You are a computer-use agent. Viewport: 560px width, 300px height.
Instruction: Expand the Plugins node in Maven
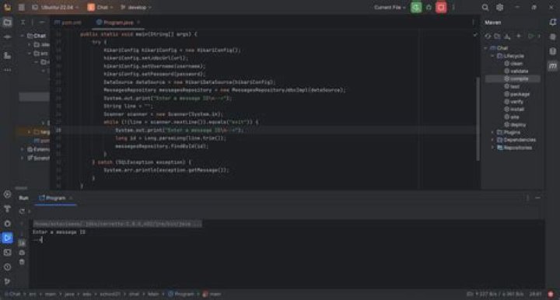coord(493,132)
